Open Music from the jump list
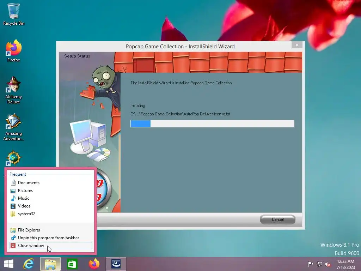361x271 pixels. (51, 198)
